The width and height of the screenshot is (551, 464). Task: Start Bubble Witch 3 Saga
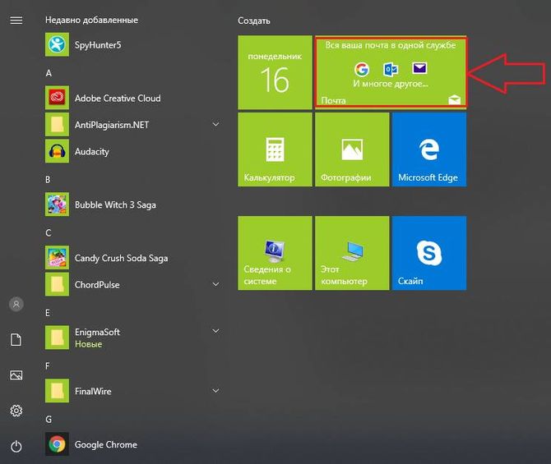pyautogui.click(x=114, y=204)
